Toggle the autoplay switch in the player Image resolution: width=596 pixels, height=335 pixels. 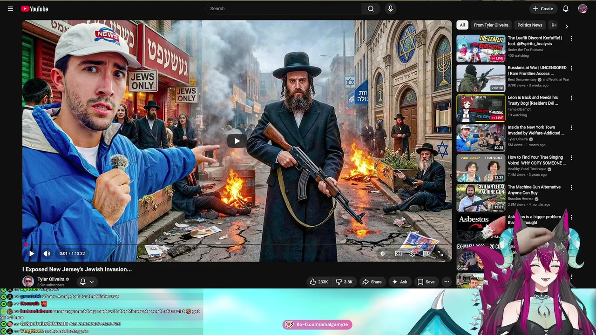[x=382, y=254]
